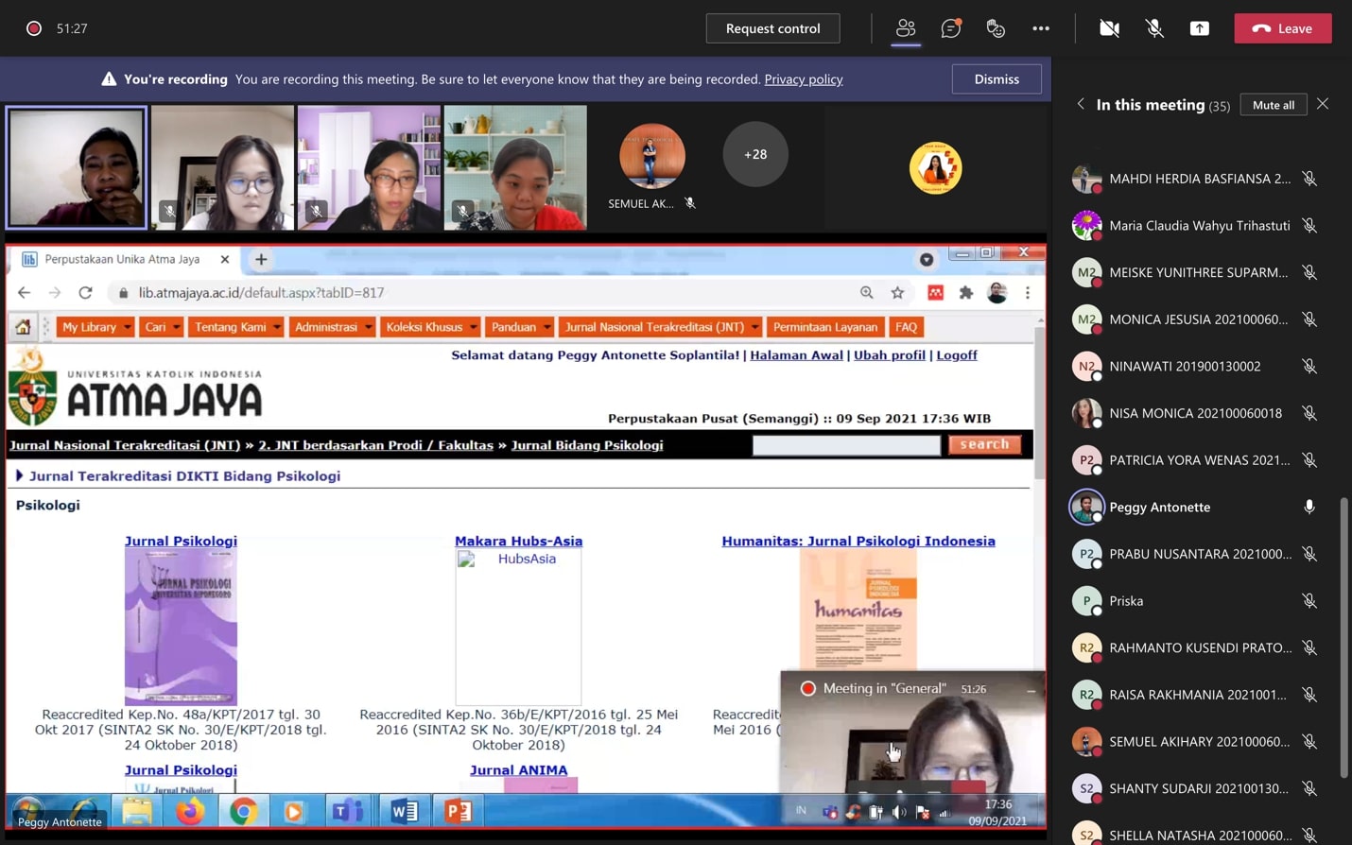Unmute MAHDI HERDIA BASFIANSA mic icon
Image resolution: width=1352 pixels, height=845 pixels.
coord(1309,179)
